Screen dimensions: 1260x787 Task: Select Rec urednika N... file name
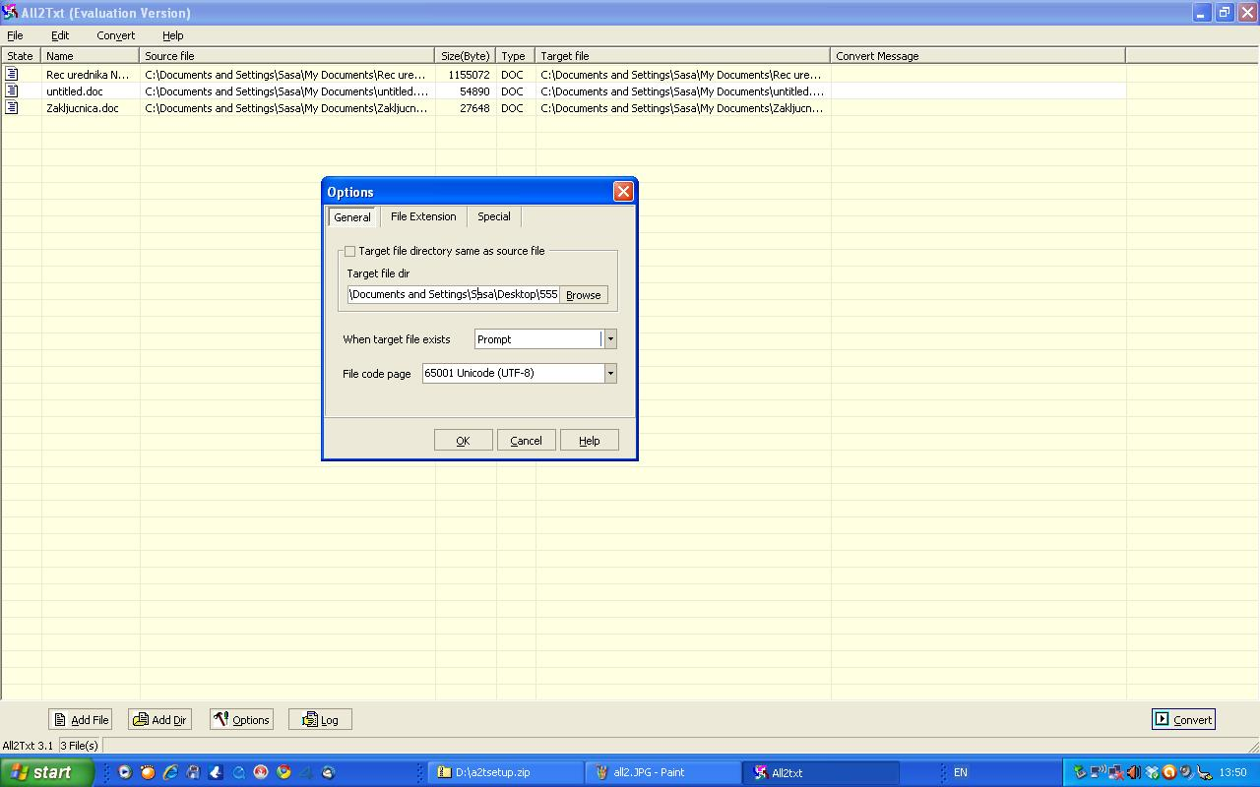(88, 75)
